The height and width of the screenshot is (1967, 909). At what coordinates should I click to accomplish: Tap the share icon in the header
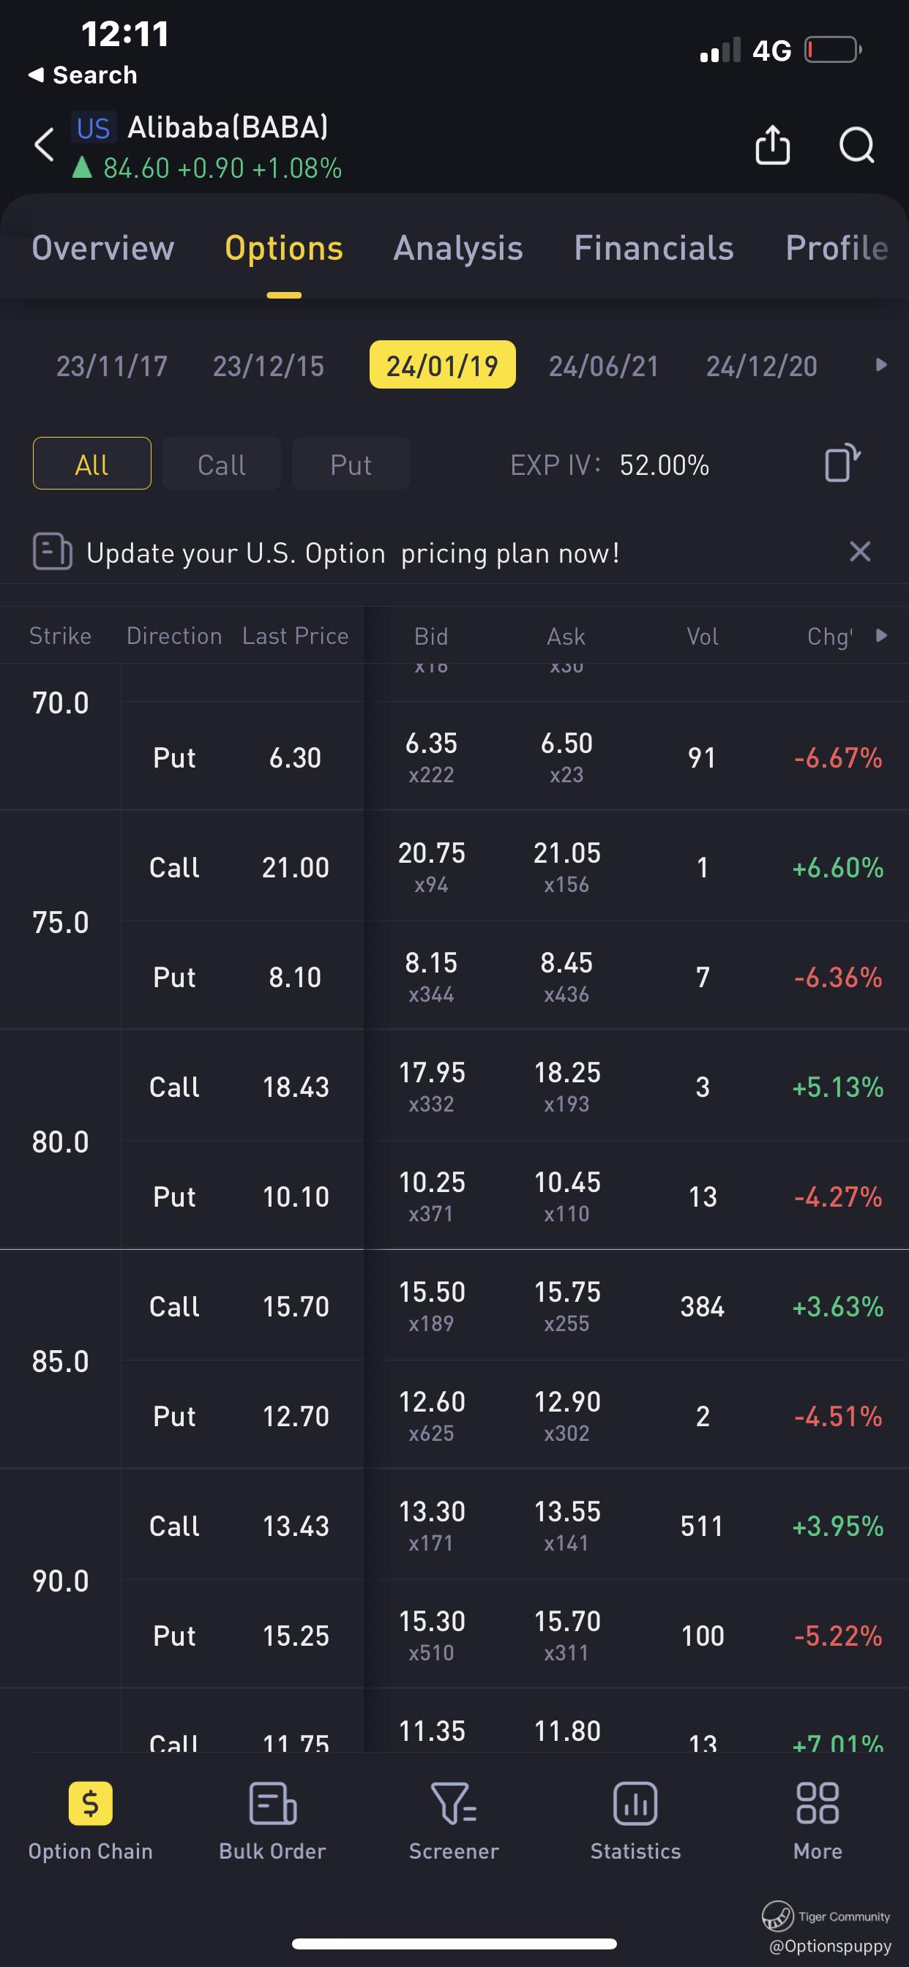772,144
